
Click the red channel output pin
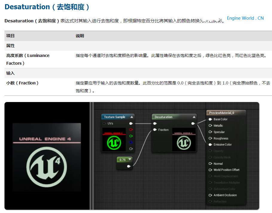(x=131, y=130)
